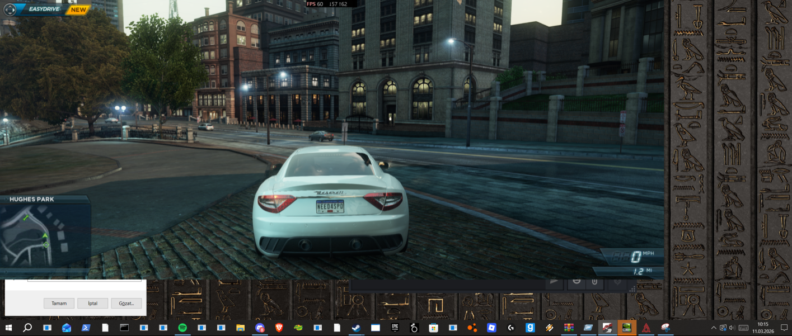This screenshot has width=792, height=336.
Task: Open the network status tray icon
Action: (x=723, y=328)
